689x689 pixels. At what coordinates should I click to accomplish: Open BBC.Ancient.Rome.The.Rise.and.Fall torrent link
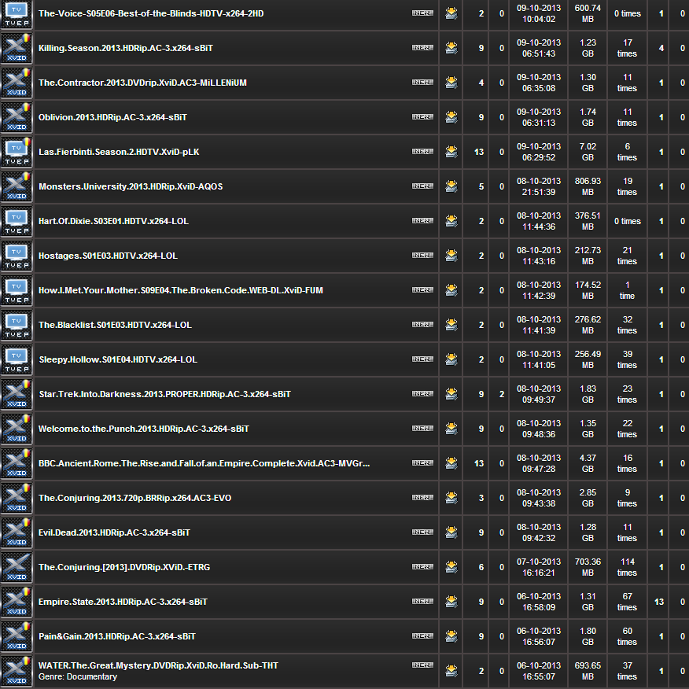pos(204,463)
